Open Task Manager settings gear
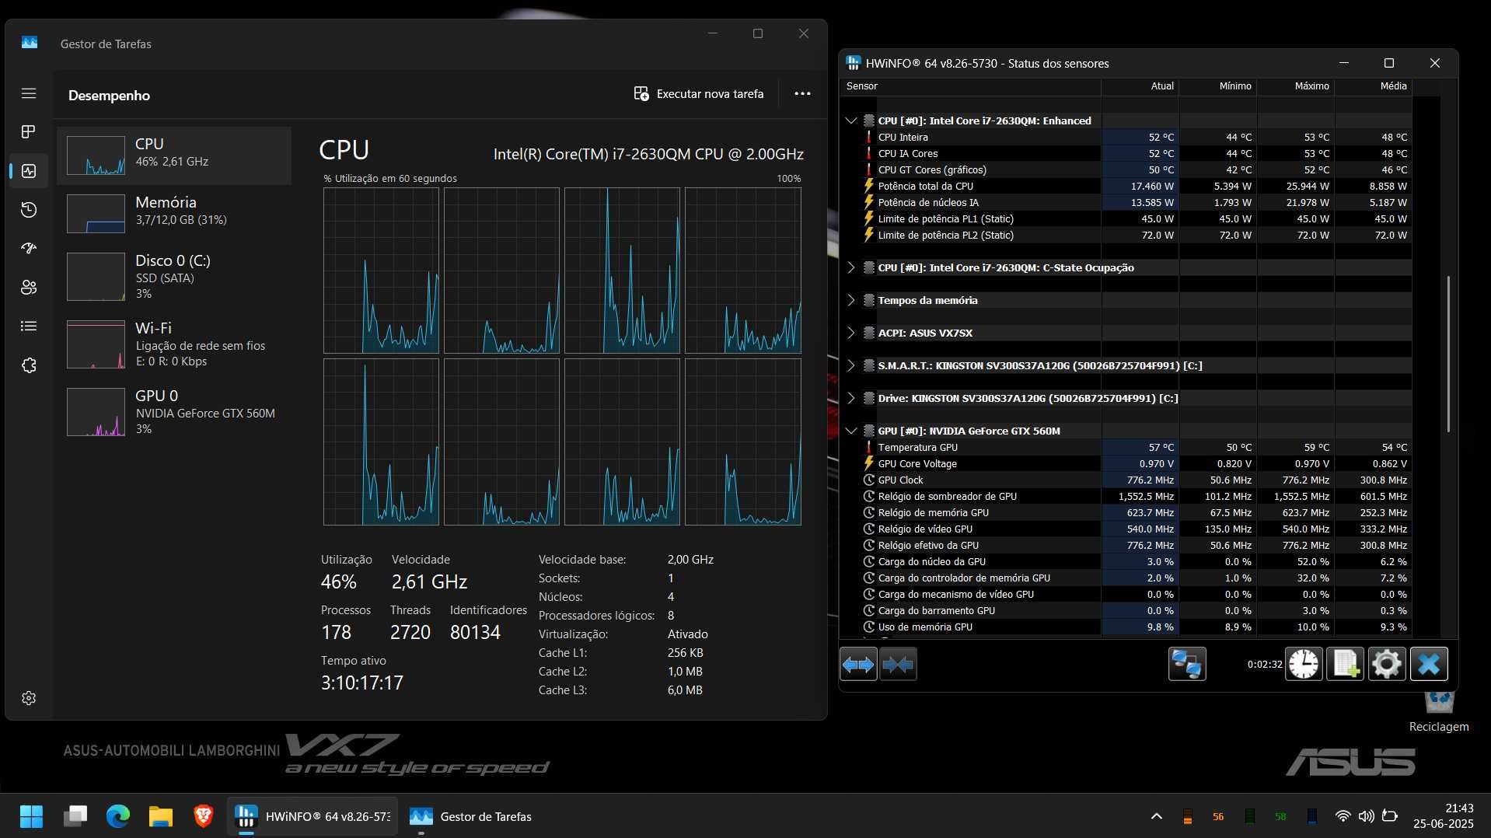Image resolution: width=1491 pixels, height=838 pixels. (x=29, y=698)
